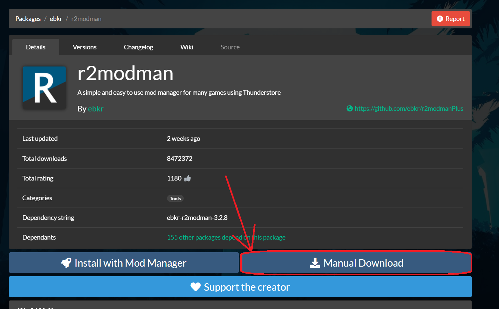Click the thumbs-up rating icon
This screenshot has width=499, height=309.
coord(188,179)
